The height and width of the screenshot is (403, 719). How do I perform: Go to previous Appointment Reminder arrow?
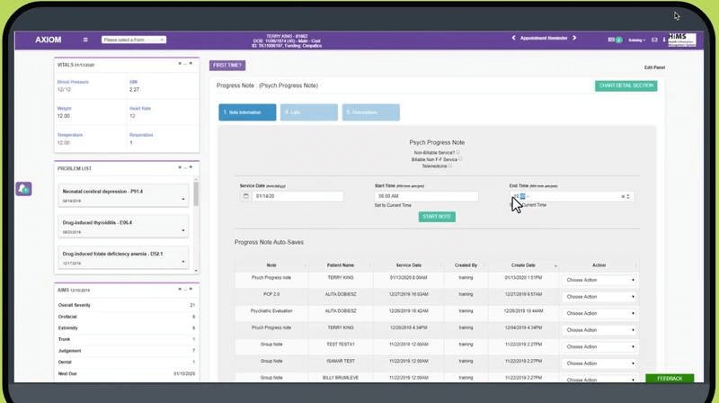click(x=513, y=39)
